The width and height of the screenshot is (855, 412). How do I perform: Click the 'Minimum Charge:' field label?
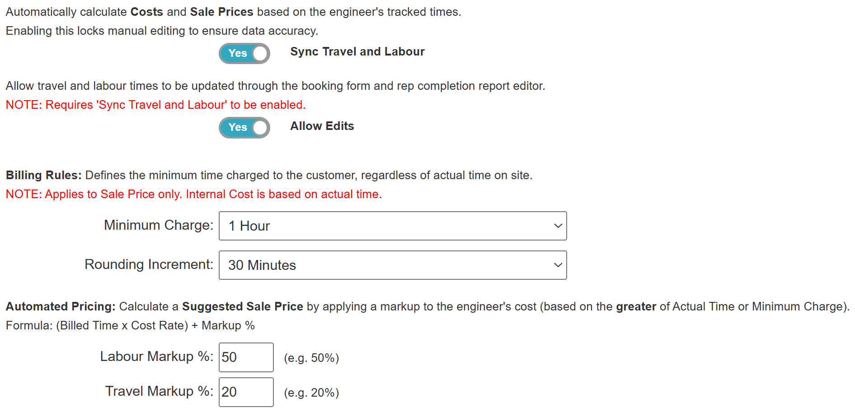click(158, 225)
